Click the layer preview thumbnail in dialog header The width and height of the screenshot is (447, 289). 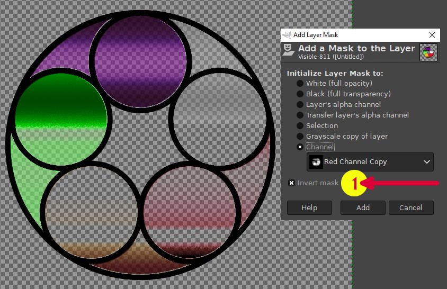428,52
